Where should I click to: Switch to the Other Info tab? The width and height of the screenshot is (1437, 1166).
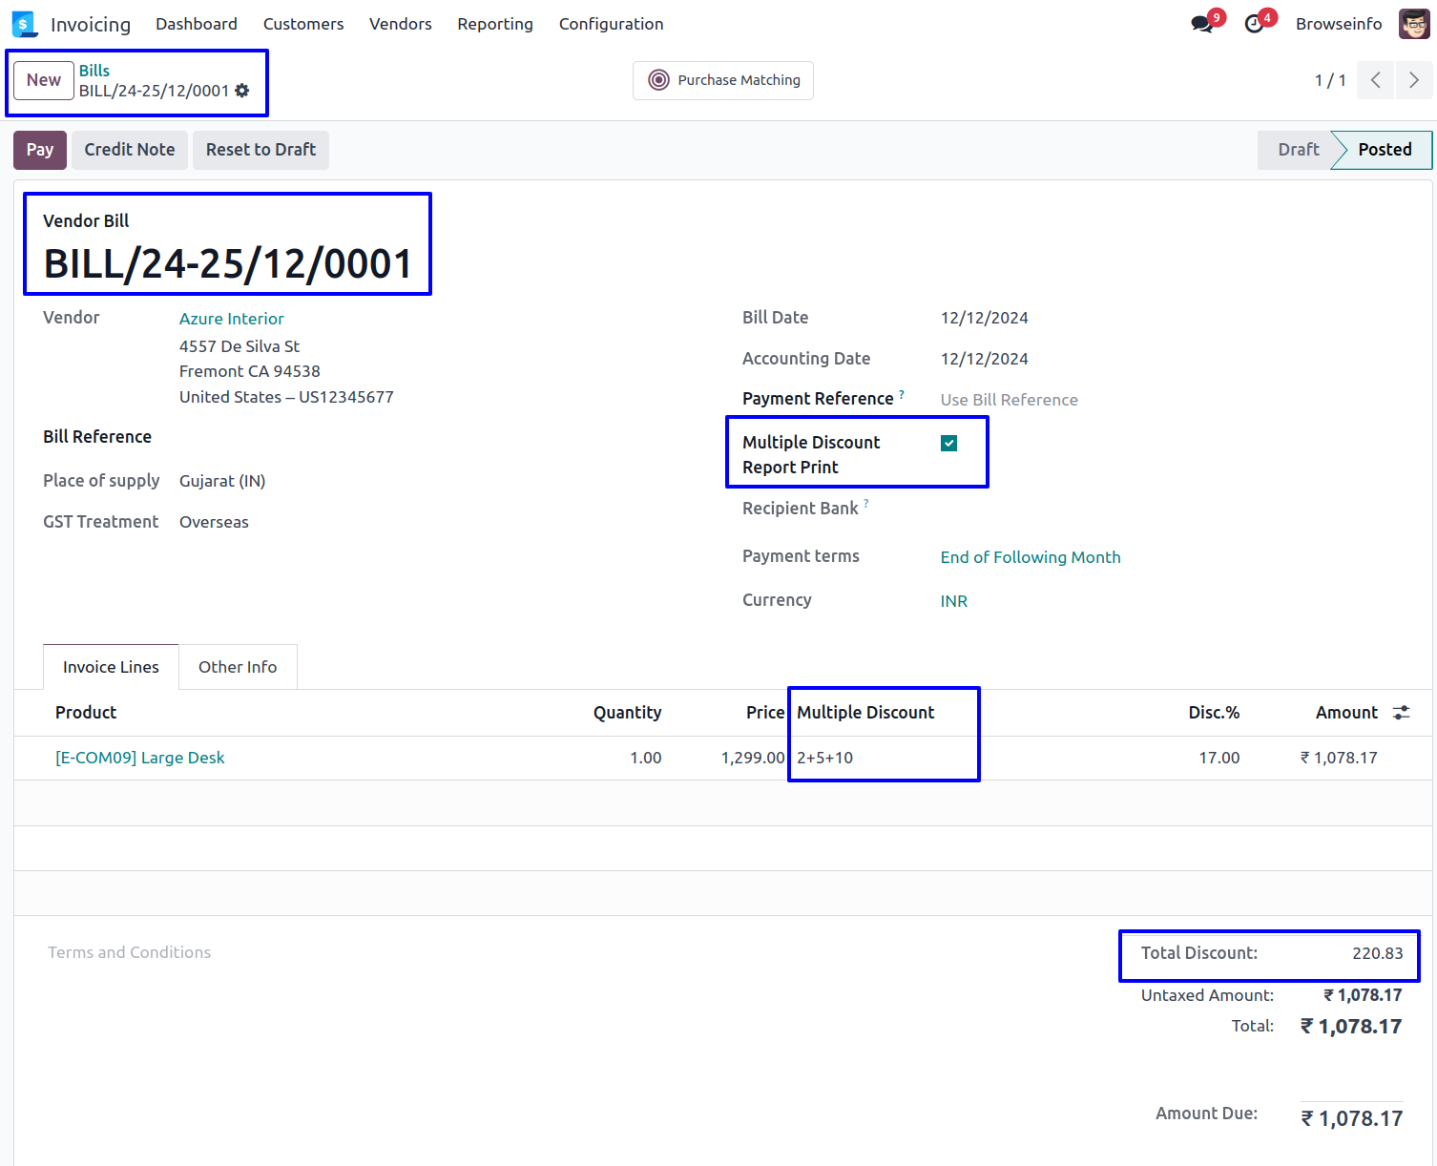tap(238, 667)
